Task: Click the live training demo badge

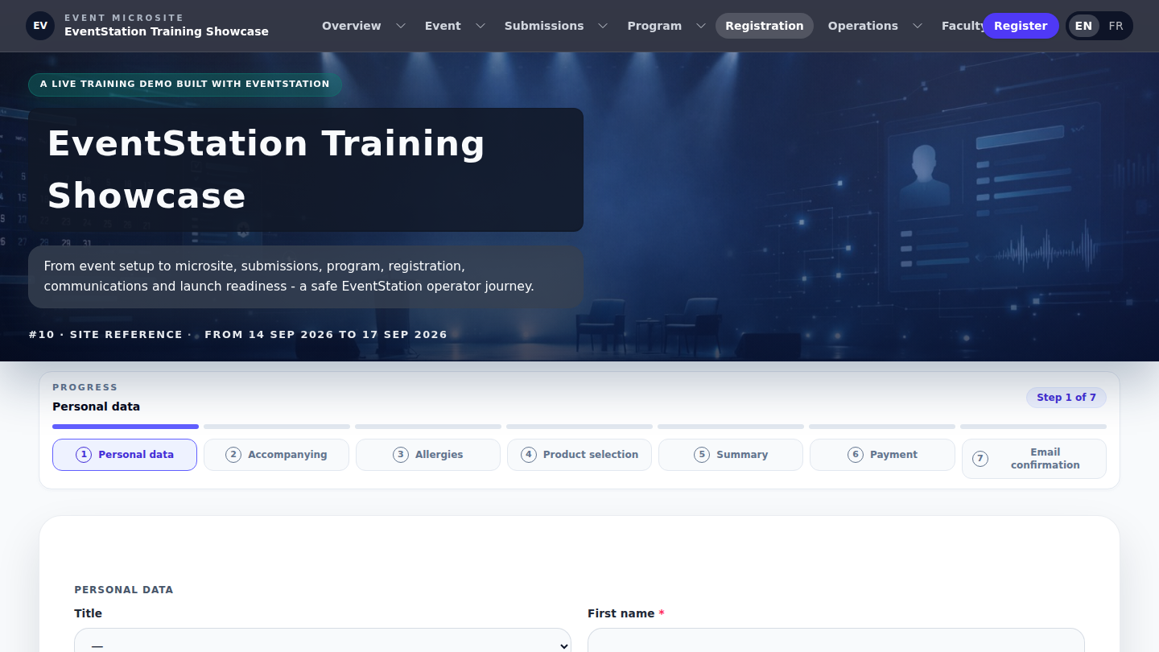Action: point(185,85)
